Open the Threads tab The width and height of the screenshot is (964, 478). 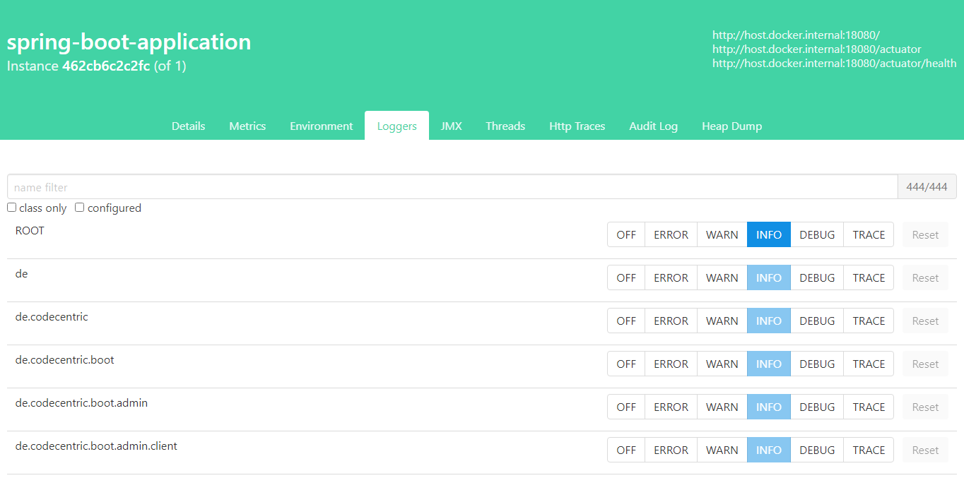click(505, 126)
